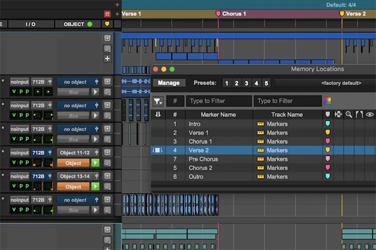Click the filter funnel icon in Memory Locations
This screenshot has height=250, width=376.
[158, 101]
